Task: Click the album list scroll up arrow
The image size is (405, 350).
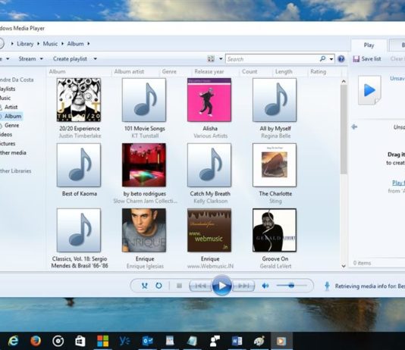Action: pyautogui.click(x=344, y=82)
